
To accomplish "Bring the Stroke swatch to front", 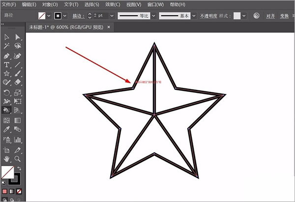I will (x=16, y=179).
